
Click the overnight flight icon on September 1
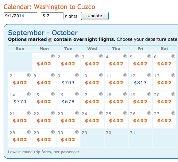[53, 56]
